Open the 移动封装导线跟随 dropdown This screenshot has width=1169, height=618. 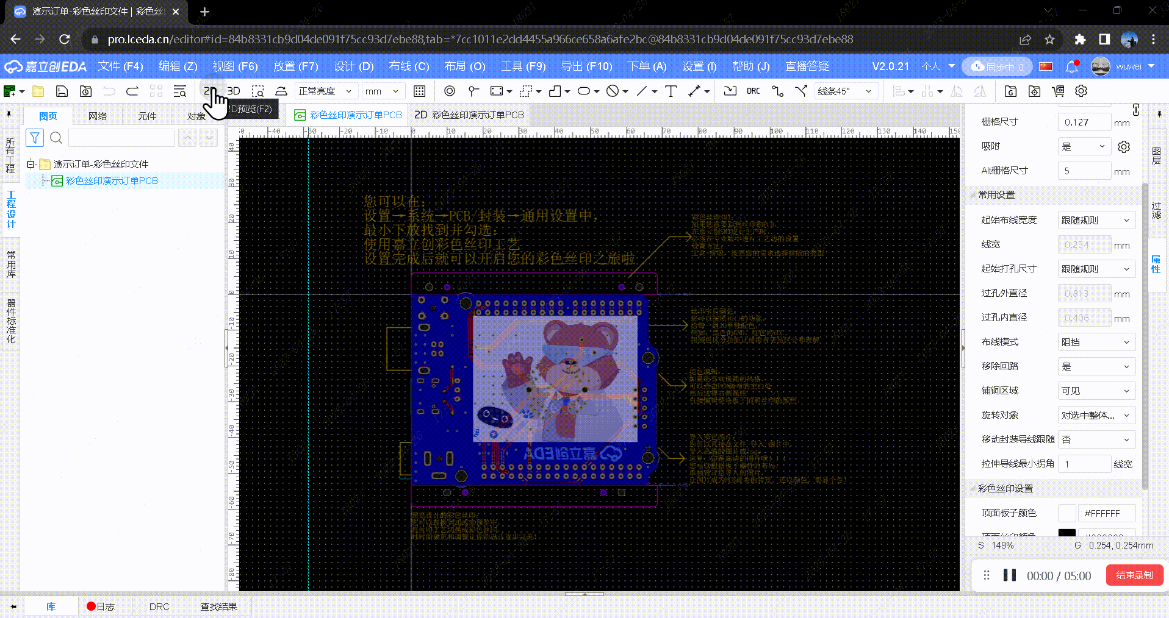(1096, 439)
